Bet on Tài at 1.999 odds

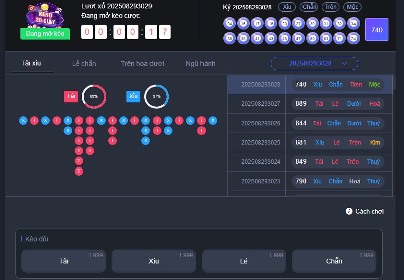pos(63,261)
